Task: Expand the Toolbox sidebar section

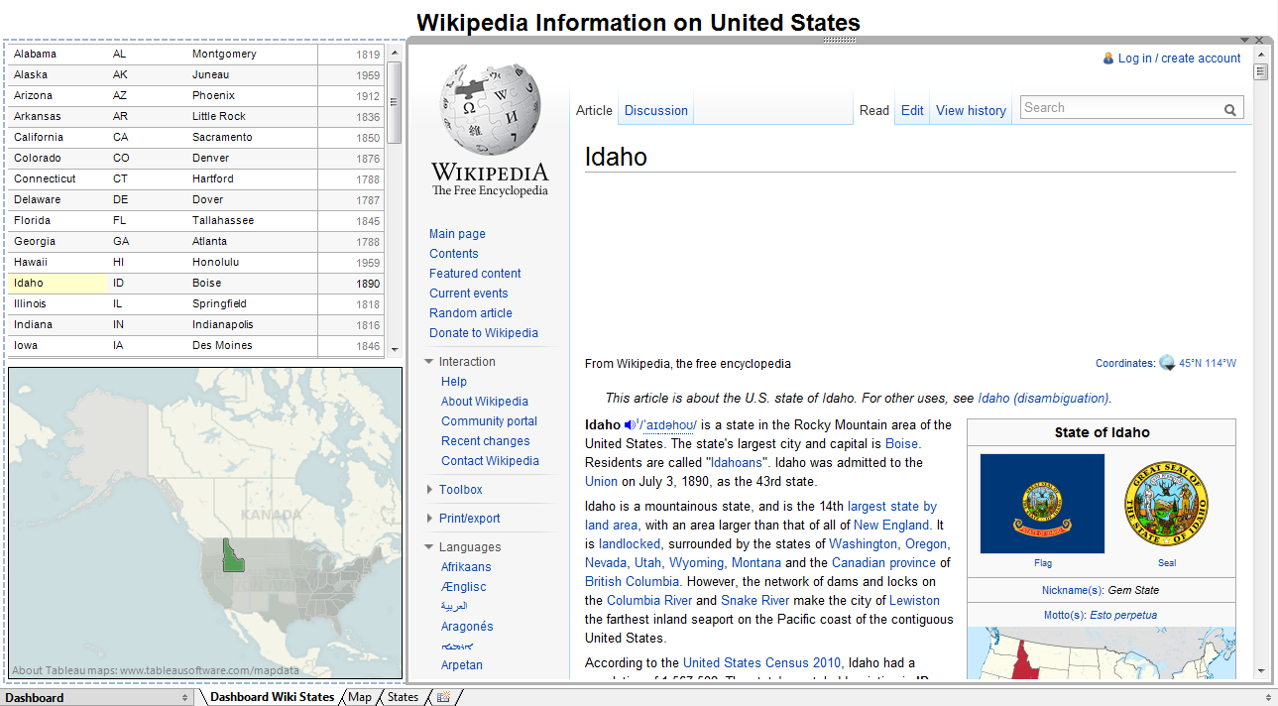Action: tap(429, 490)
